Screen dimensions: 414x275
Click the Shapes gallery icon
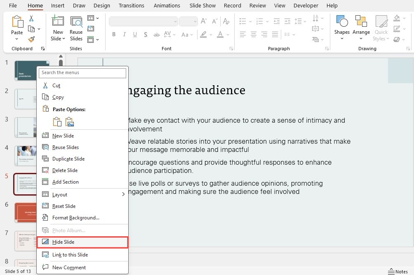pyautogui.click(x=342, y=21)
